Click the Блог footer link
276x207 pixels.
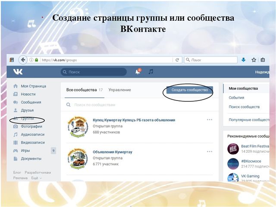pyautogui.click(x=17, y=172)
